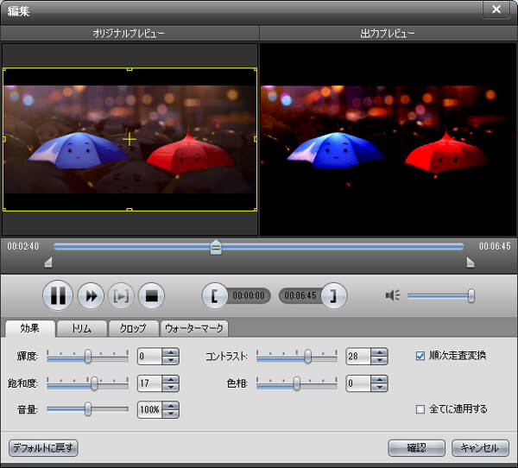This screenshot has width=518, height=468.
Task: Click the crop center crosshair in original preview
Action: point(129,140)
